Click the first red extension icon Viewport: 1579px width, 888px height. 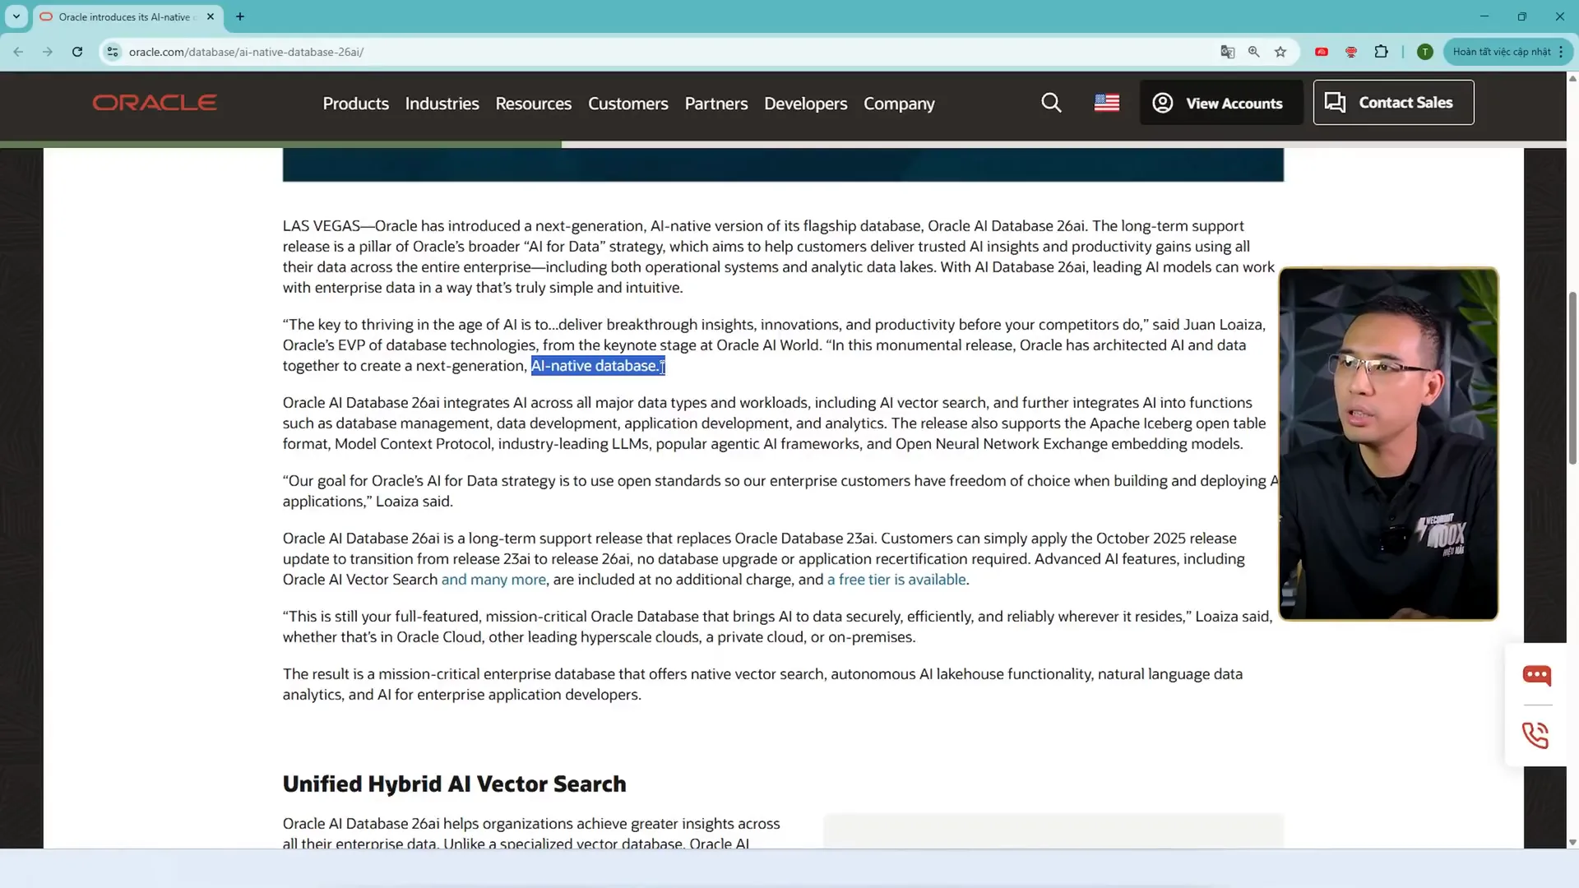(1322, 52)
